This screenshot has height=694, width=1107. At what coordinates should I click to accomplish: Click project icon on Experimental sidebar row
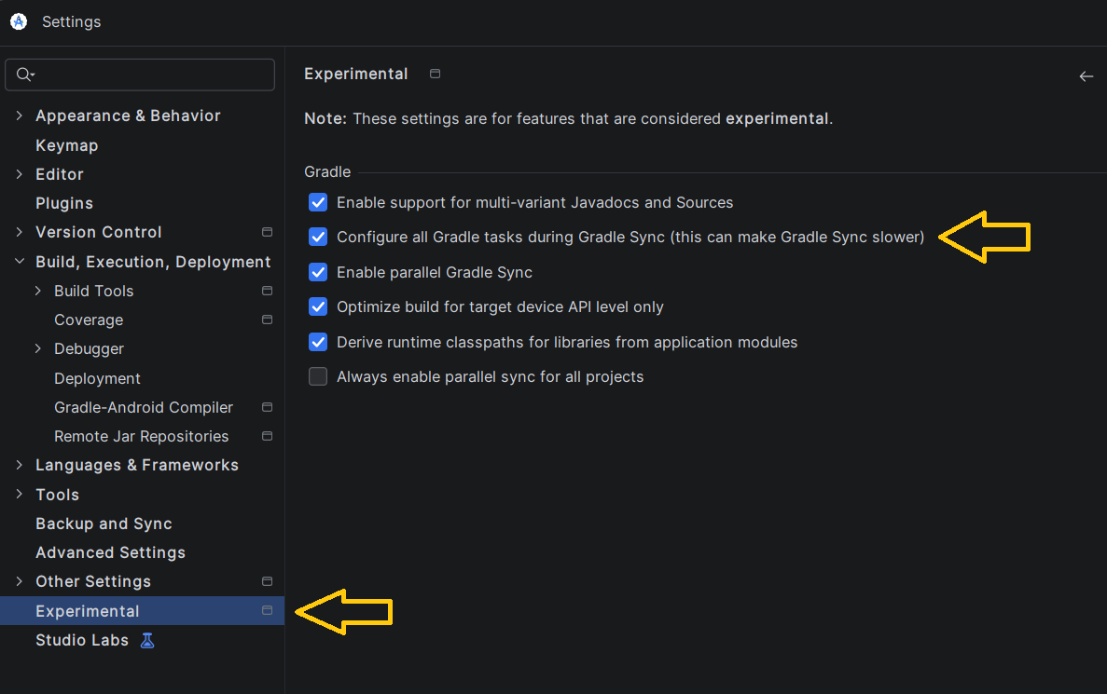point(267,610)
